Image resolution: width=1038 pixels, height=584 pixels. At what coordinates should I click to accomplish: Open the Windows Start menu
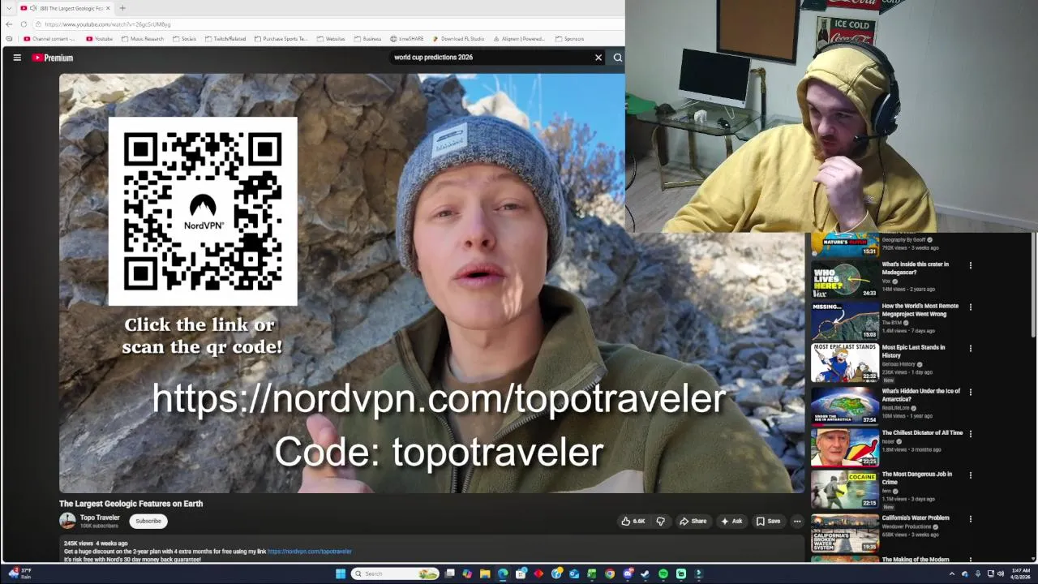coord(341,573)
